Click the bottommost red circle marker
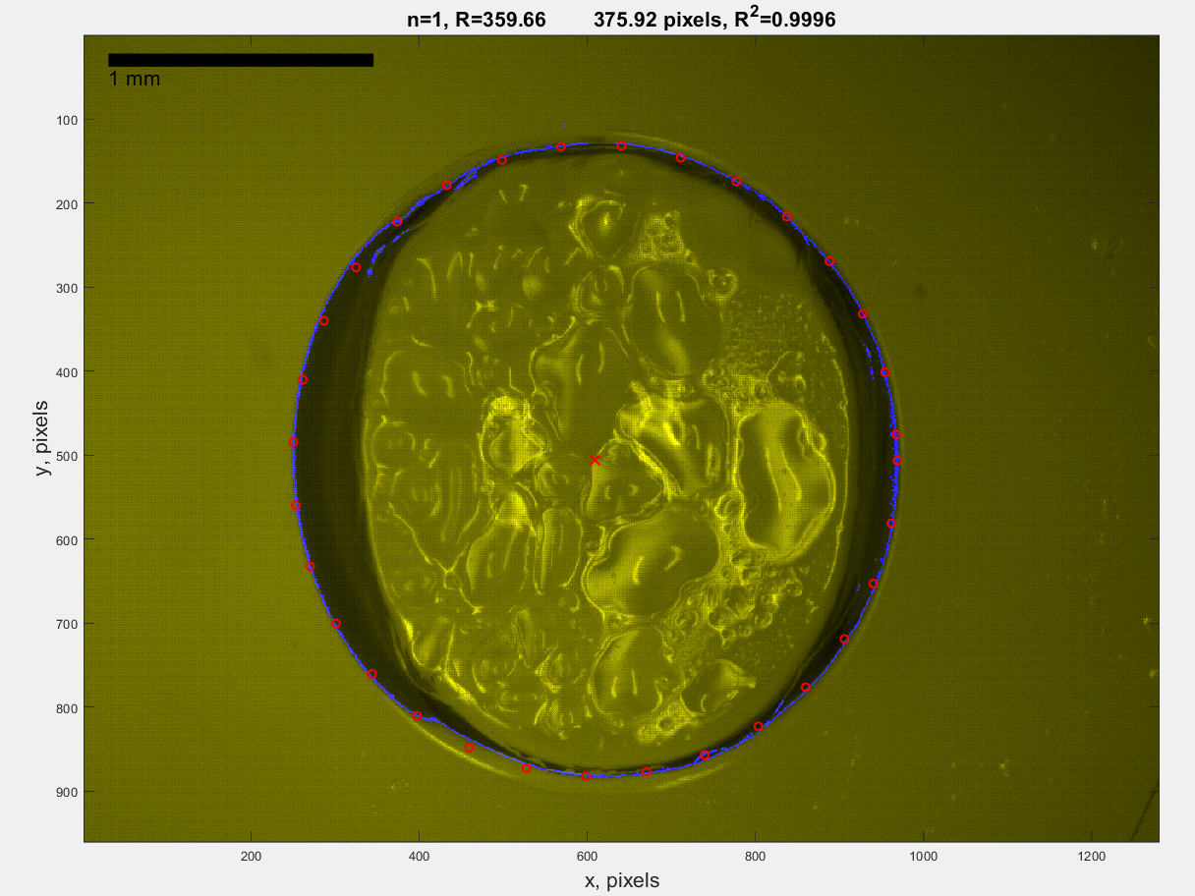This screenshot has width=1195, height=896. [x=587, y=776]
